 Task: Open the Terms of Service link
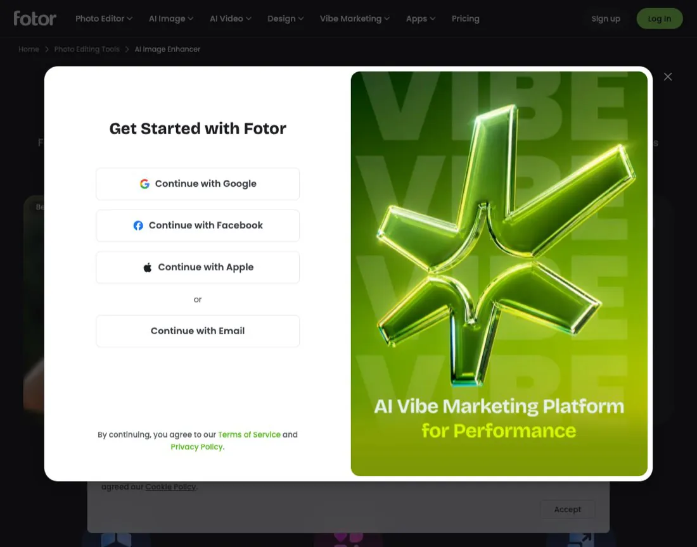click(x=249, y=435)
